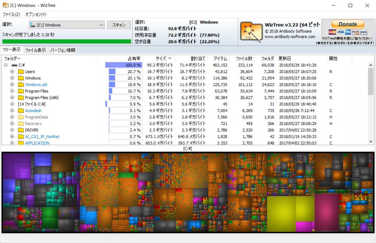Switch to the ファイル表示 tab
This screenshot has height=243, width=376.
coord(35,50)
